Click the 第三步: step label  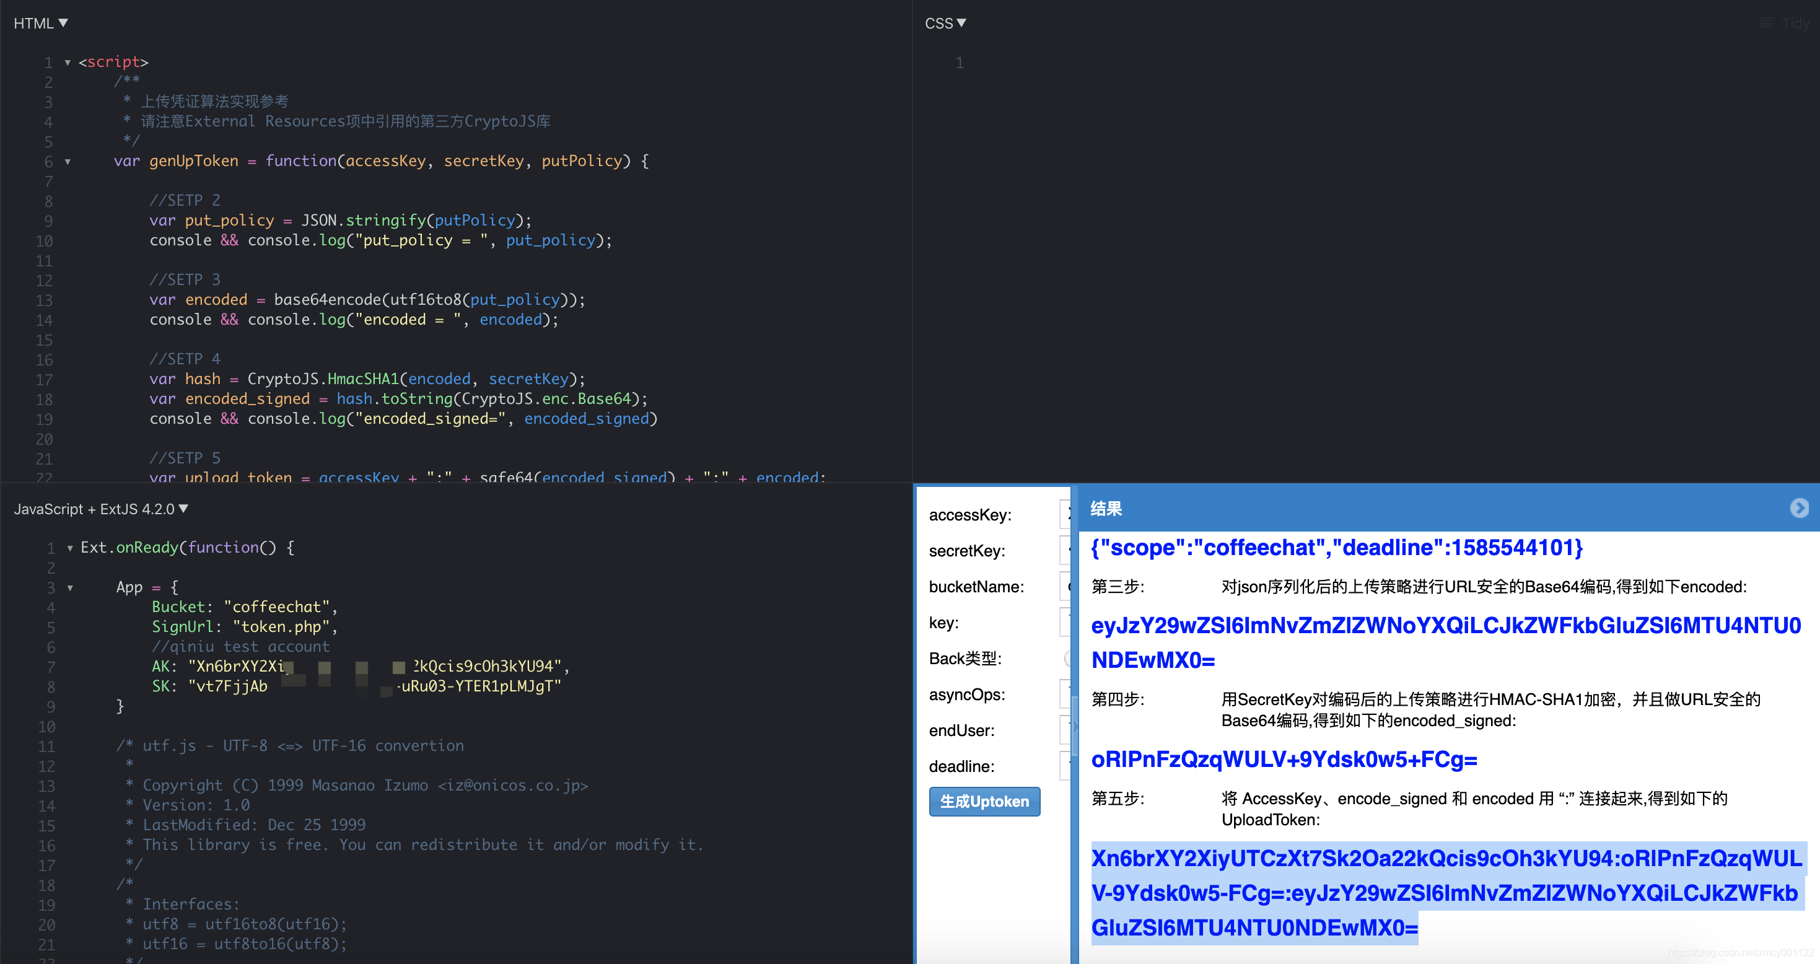coord(1118,587)
